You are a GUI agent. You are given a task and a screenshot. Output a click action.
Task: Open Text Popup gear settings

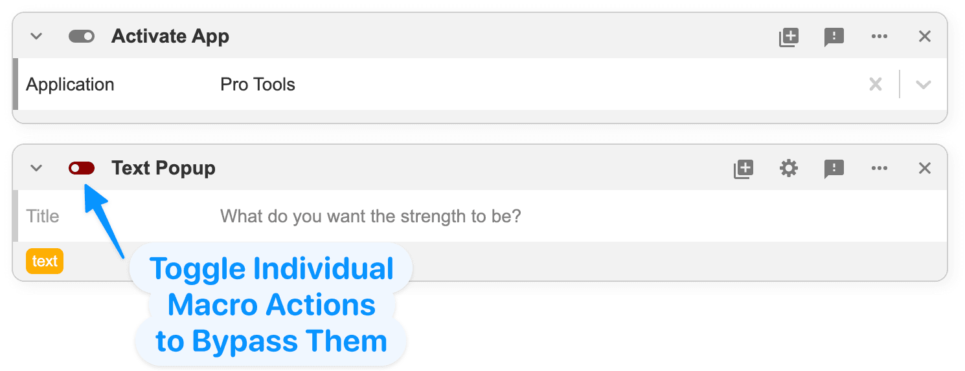pos(788,169)
